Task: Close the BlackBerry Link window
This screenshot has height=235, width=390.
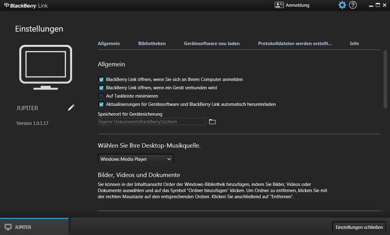Action: 385,5
